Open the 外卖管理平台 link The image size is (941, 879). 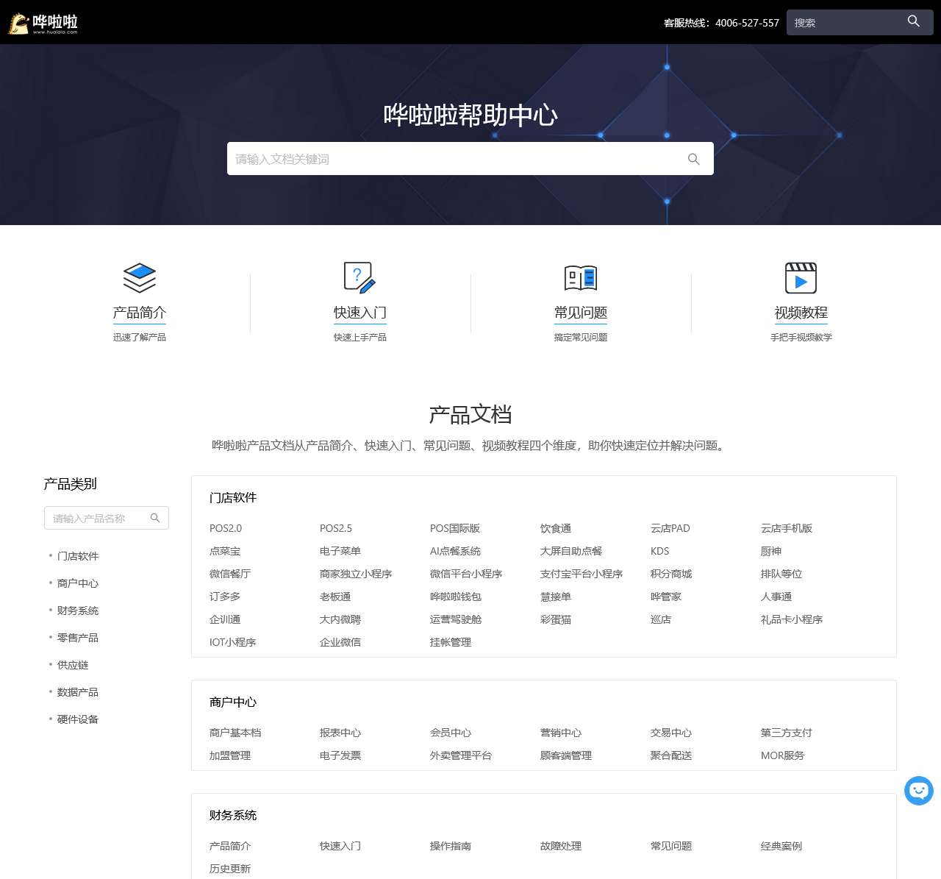461,755
